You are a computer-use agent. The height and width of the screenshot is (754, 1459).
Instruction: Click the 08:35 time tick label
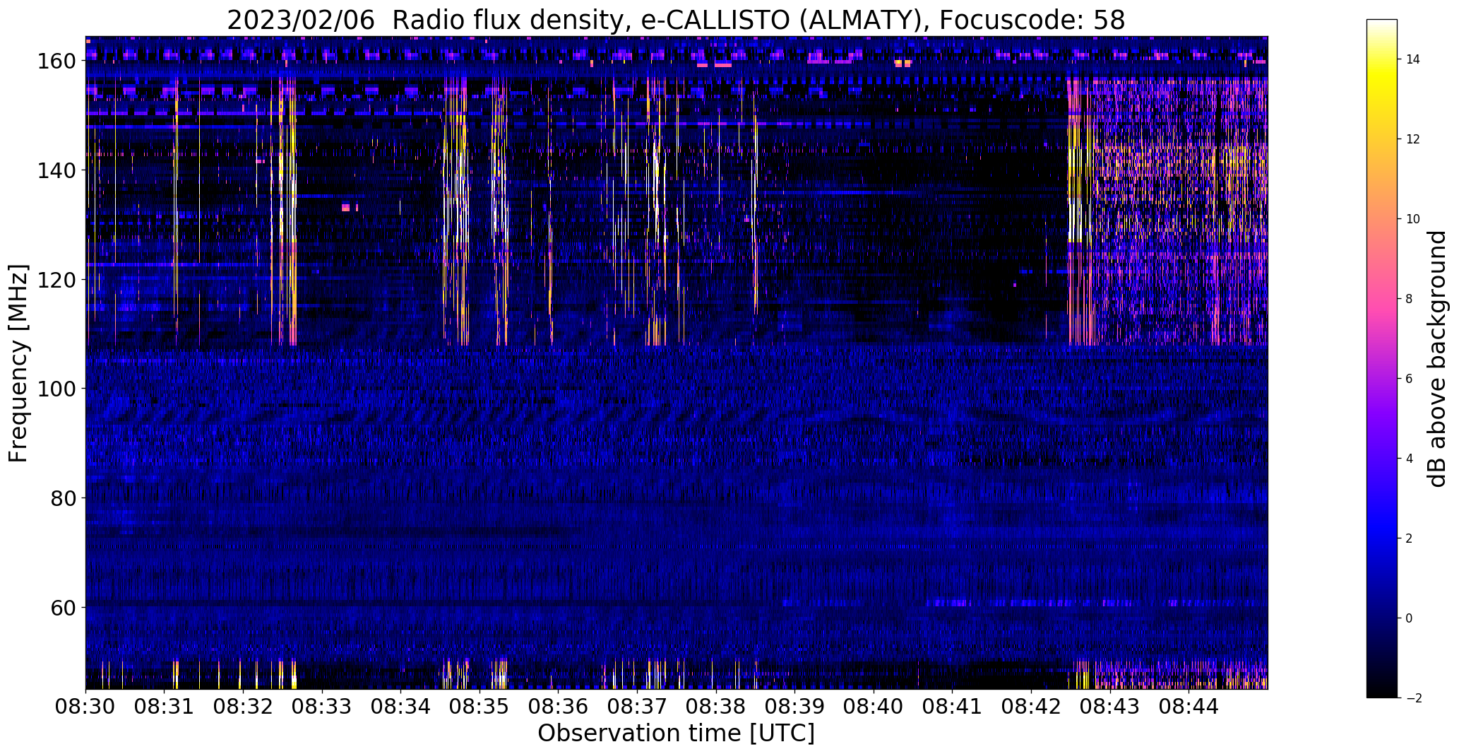480,707
